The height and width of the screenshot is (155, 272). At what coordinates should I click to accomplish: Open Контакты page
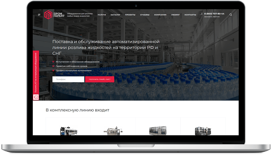pos(190,15)
